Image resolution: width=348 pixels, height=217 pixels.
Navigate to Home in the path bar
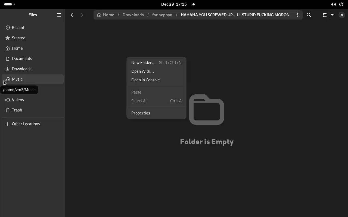[106, 15]
